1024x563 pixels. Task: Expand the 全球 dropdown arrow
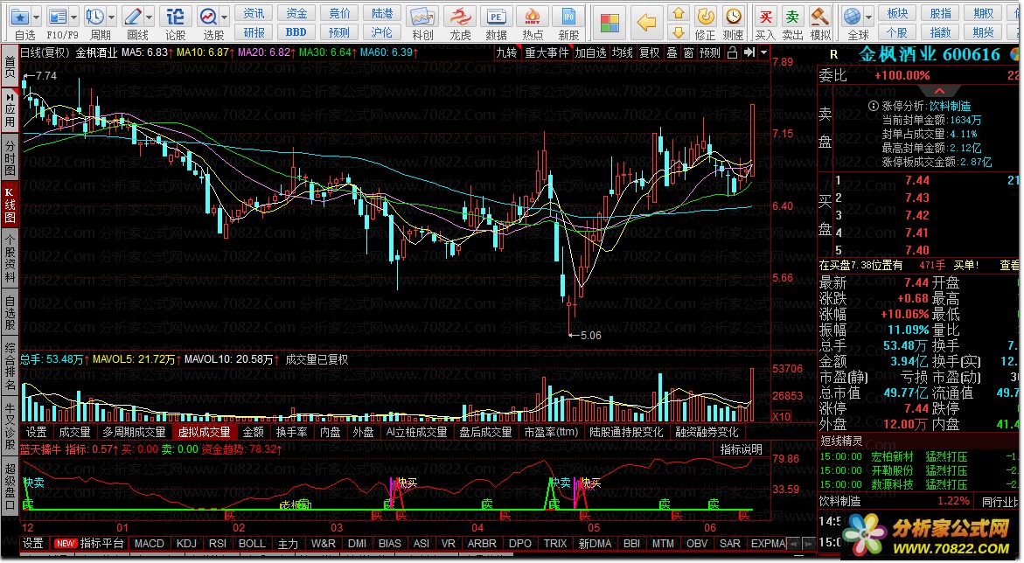[x=868, y=17]
